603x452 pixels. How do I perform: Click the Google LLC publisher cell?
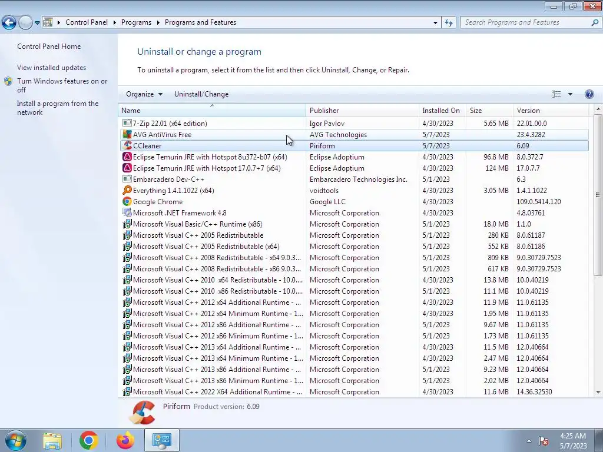pyautogui.click(x=327, y=201)
